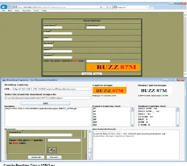Select BUZZ_87M.gif URL in Images list
Viewport: 187px width, 166px height.
[x=40, y=108]
